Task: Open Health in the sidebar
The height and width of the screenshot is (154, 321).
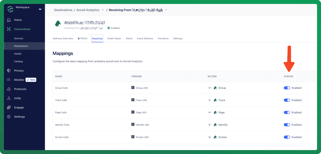Action: [18, 54]
